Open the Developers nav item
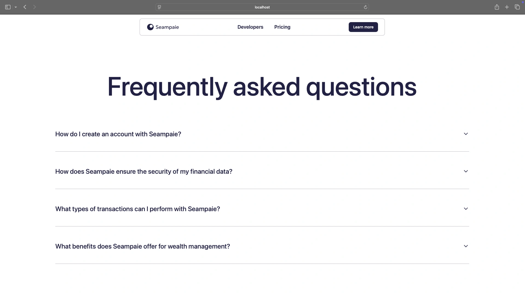525x295 pixels. coord(250,27)
